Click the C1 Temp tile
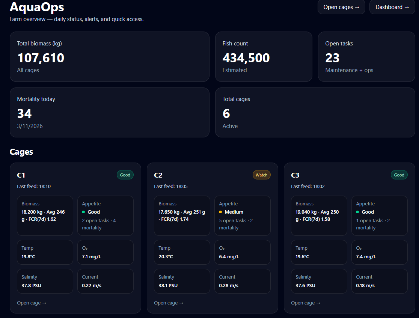The width and height of the screenshot is (419, 318). click(45, 252)
